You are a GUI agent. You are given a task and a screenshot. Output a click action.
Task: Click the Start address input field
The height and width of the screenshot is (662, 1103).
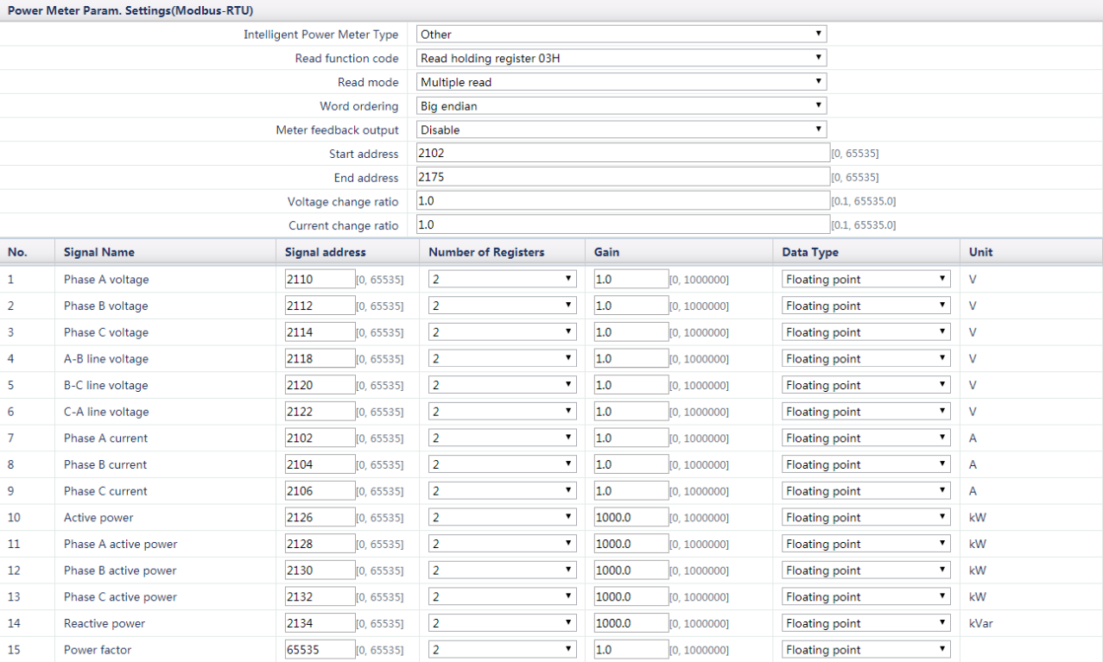click(x=622, y=154)
